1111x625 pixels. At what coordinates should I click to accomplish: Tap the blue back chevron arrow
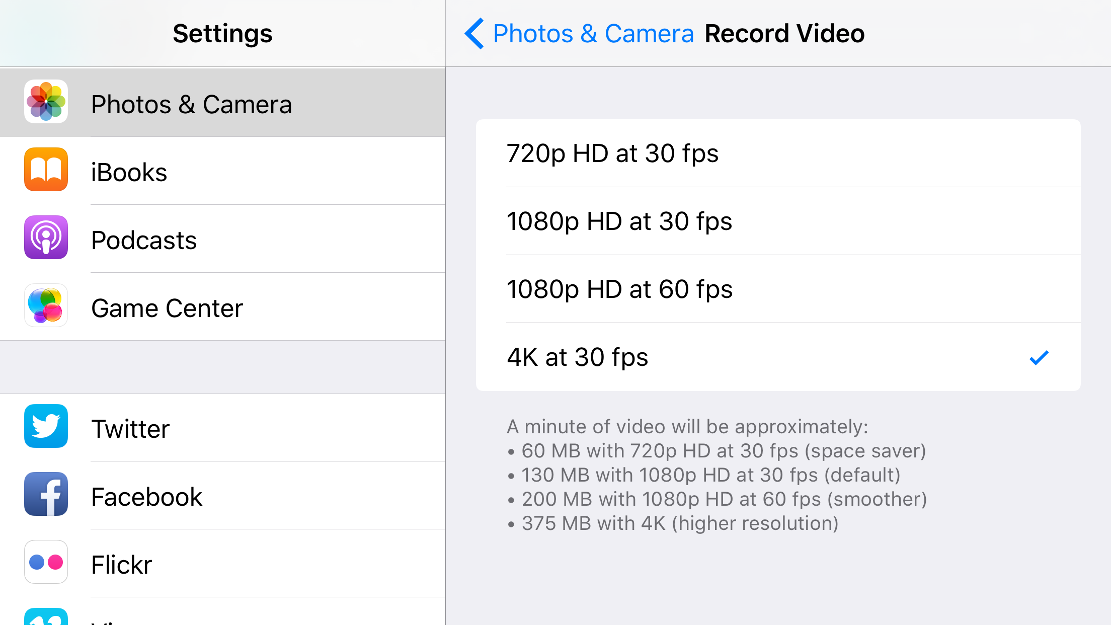click(x=474, y=34)
